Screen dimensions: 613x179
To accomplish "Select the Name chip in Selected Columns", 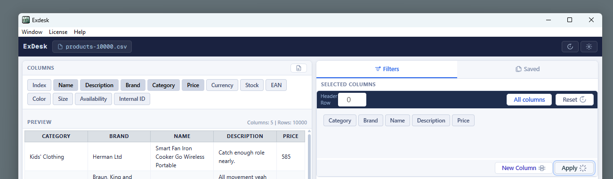I will click(397, 121).
